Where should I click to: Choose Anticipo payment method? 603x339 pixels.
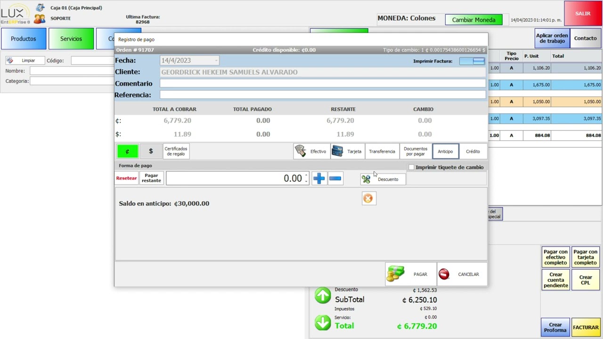445,151
